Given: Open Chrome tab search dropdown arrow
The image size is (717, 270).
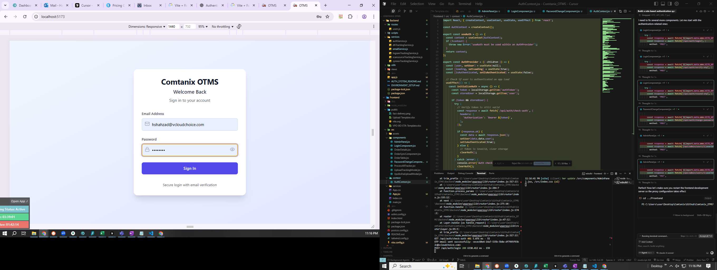Looking at the screenshot, I should coord(5,5).
